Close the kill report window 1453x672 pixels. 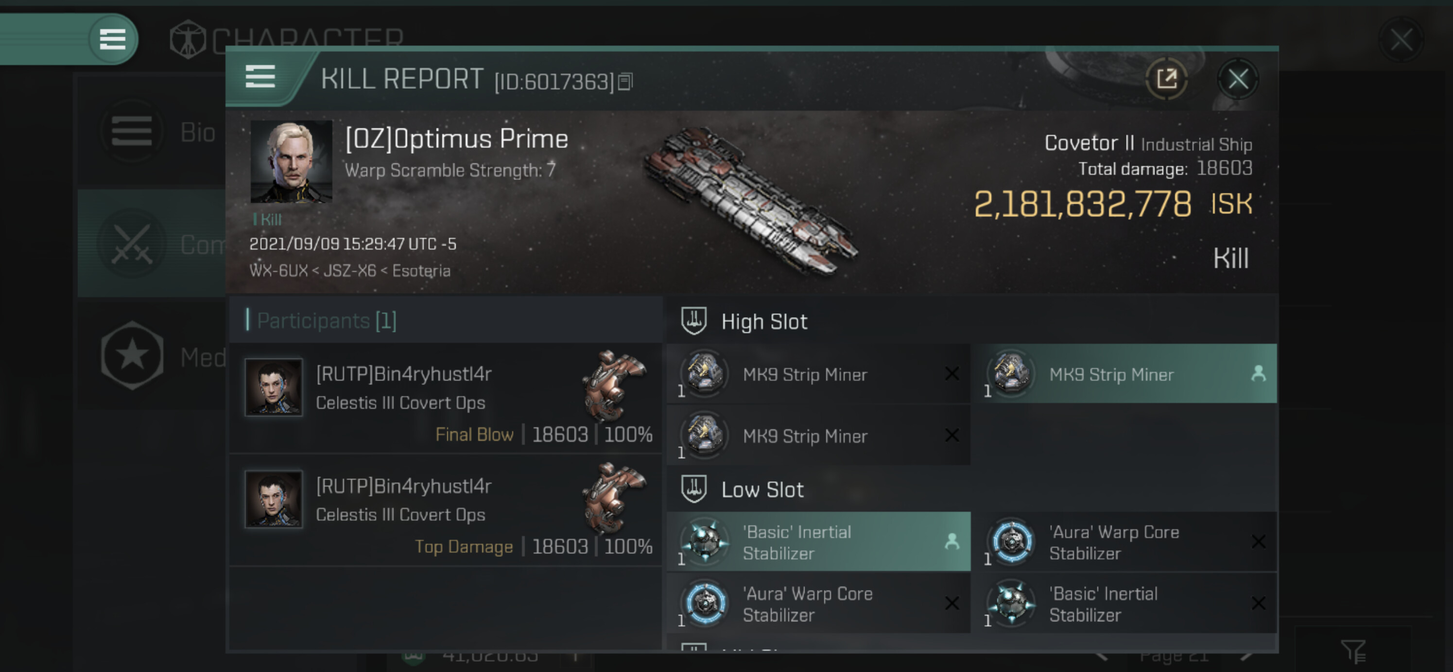tap(1238, 80)
